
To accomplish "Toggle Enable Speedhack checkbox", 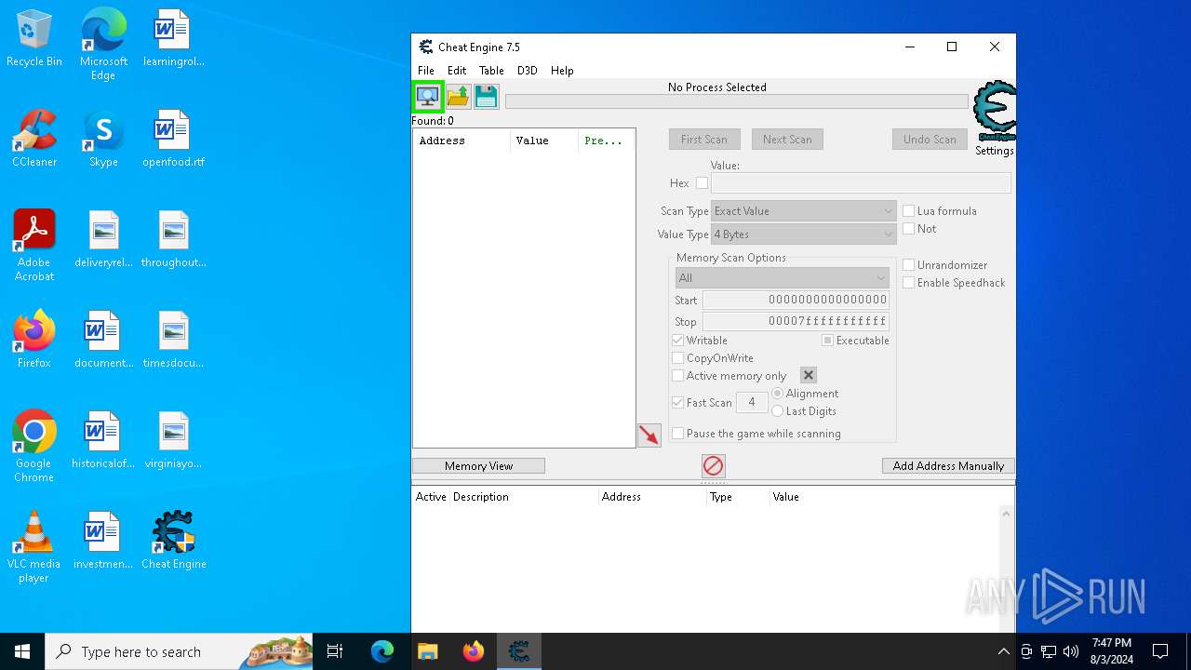I will [909, 283].
